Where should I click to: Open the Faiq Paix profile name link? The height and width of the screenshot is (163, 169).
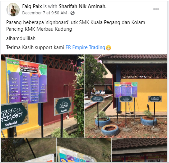point(32,6)
